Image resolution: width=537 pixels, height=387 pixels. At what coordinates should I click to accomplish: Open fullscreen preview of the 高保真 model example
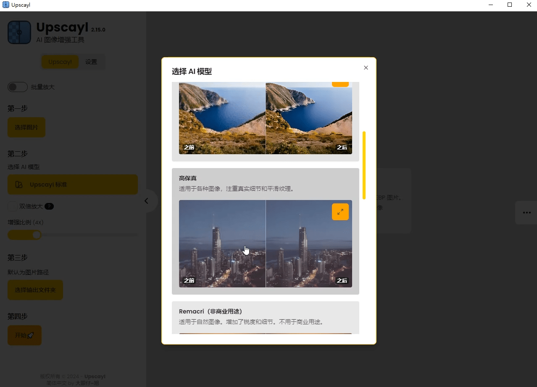pyautogui.click(x=340, y=212)
